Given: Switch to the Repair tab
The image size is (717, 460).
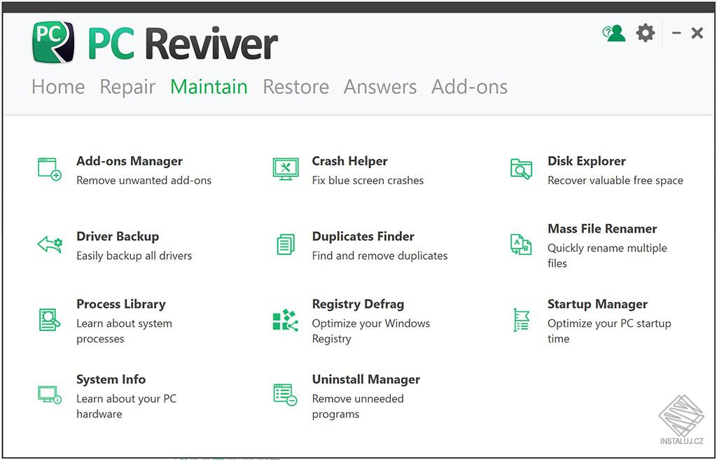Looking at the screenshot, I should [127, 87].
